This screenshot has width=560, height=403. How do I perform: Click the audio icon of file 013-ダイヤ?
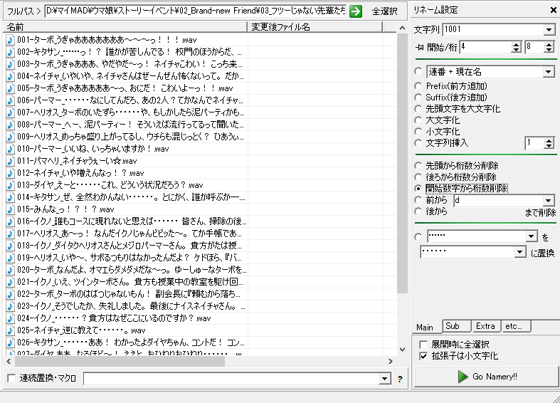10,185
